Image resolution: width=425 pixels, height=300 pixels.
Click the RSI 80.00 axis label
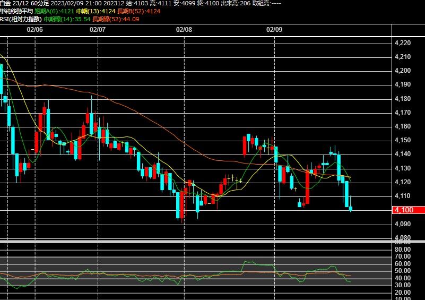[x=403, y=249]
